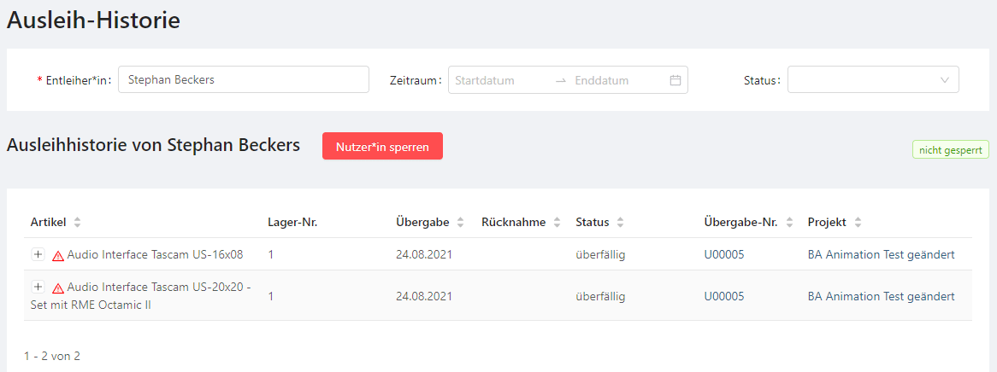Sort by Projekt column arrows
The image size is (997, 372).
[x=858, y=223]
